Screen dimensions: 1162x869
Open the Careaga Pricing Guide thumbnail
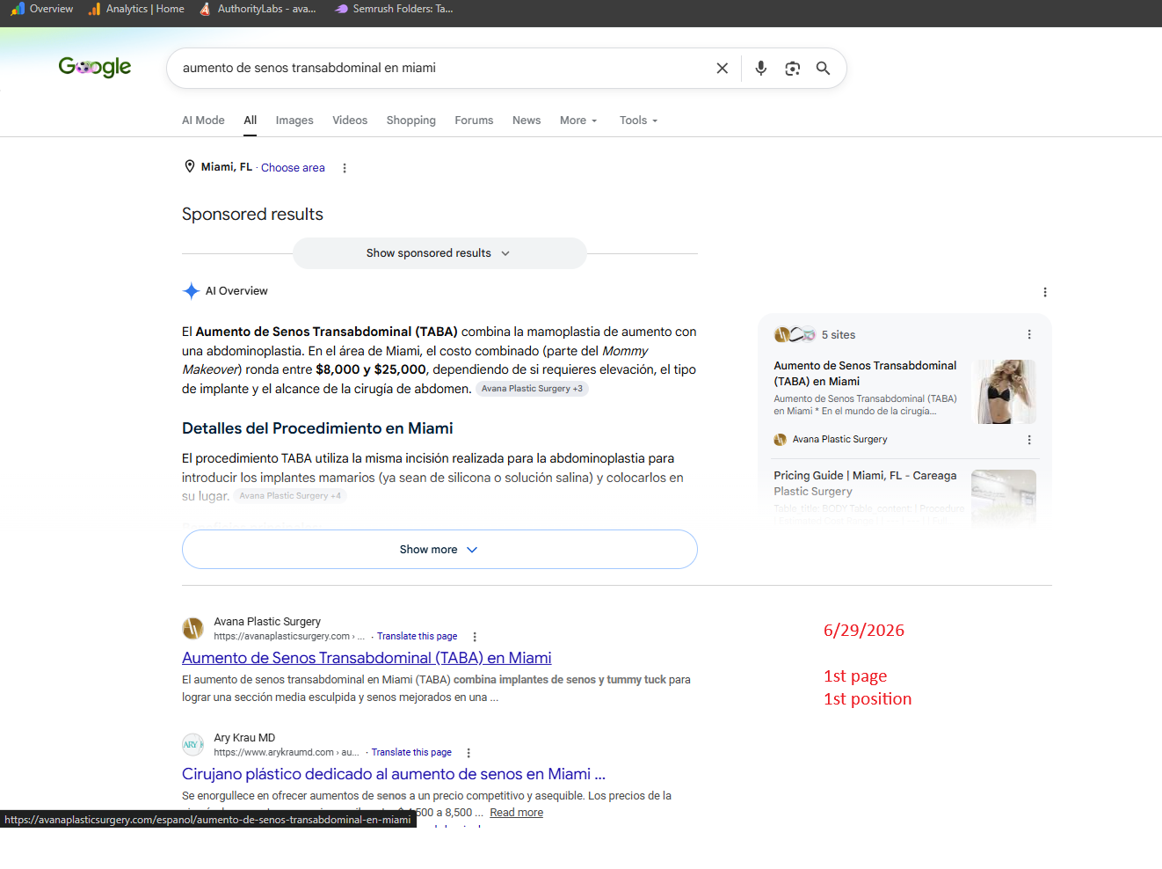1004,498
